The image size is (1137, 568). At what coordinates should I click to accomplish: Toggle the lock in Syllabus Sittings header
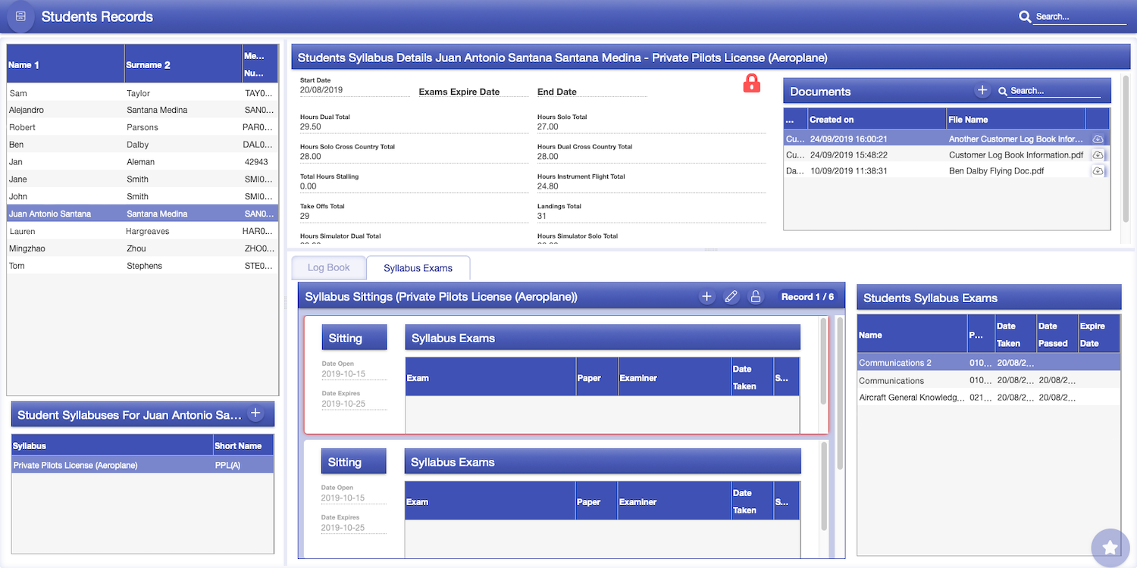click(755, 296)
